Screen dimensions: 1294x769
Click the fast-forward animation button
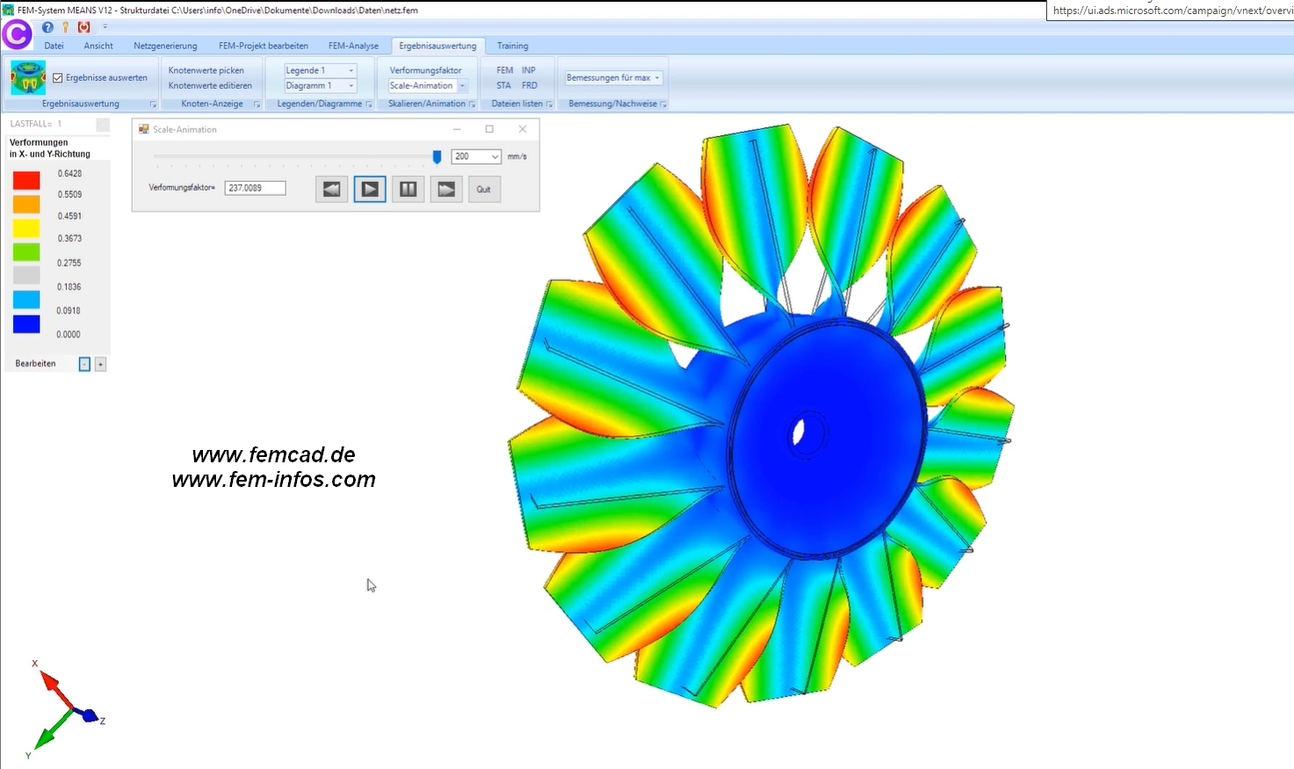[446, 189]
